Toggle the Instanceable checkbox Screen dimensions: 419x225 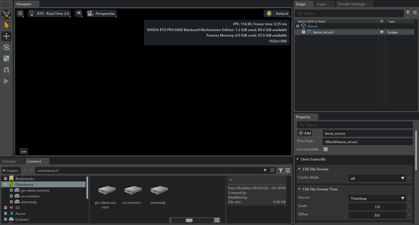325,149
